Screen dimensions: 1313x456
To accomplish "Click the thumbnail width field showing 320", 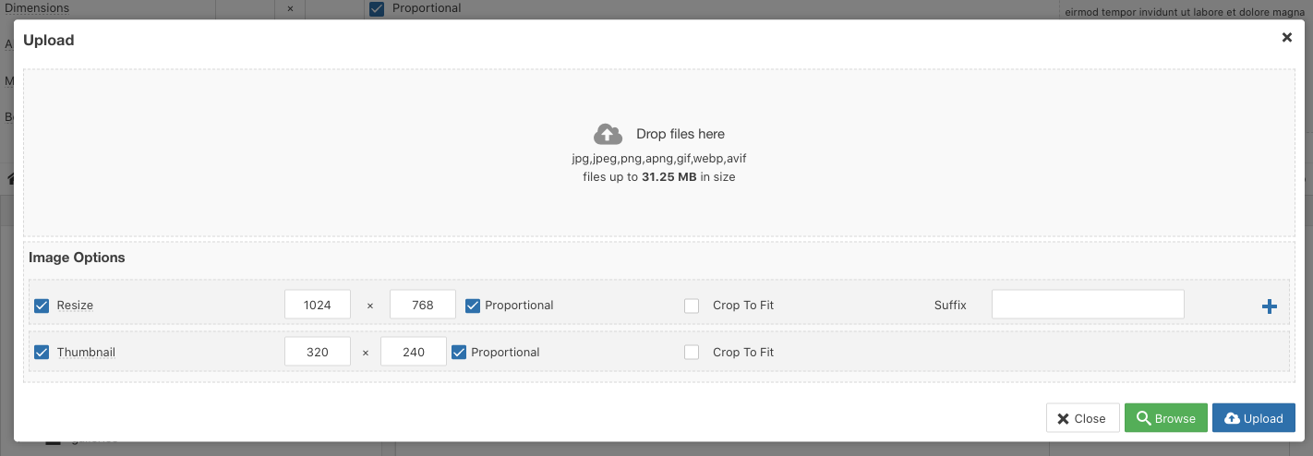I will click(x=318, y=352).
